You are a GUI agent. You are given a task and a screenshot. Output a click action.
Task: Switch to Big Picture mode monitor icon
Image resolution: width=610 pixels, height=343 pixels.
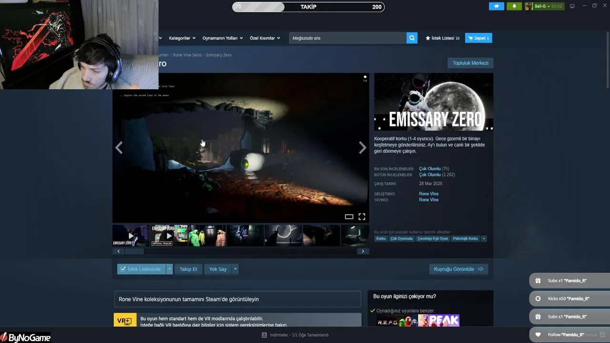(x=572, y=6)
